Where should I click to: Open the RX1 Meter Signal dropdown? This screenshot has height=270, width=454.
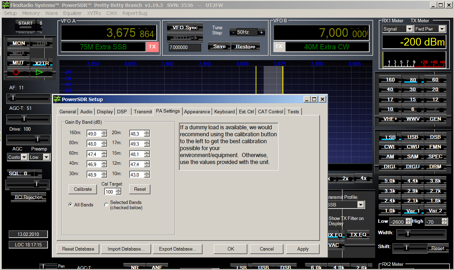(409, 29)
